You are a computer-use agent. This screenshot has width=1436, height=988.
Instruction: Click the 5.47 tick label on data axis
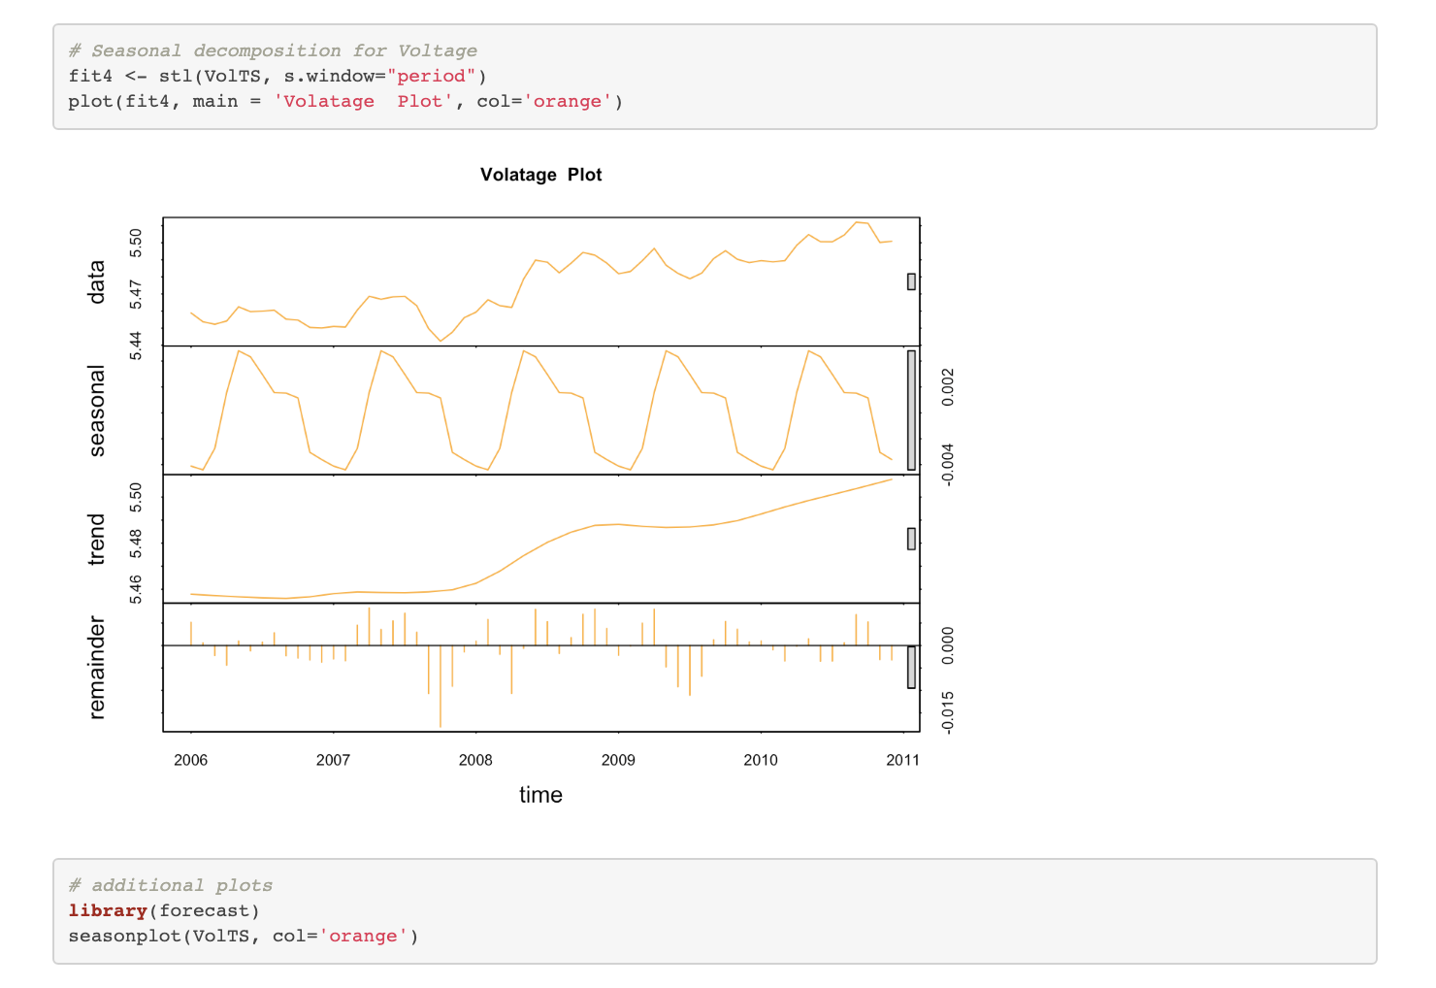coord(136,295)
